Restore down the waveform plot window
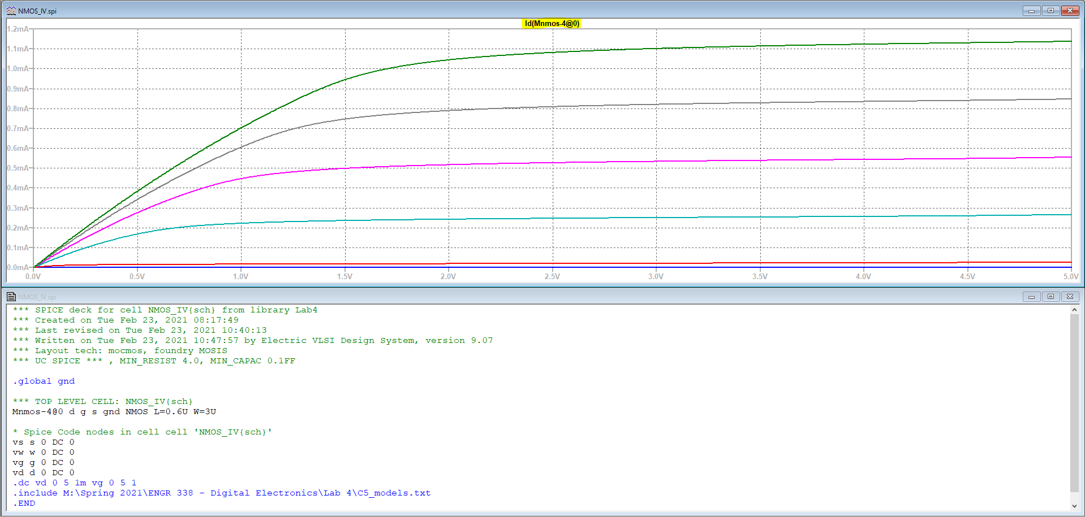 [x=1050, y=11]
